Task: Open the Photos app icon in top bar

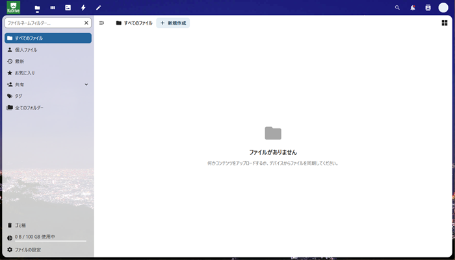Action: tap(68, 8)
